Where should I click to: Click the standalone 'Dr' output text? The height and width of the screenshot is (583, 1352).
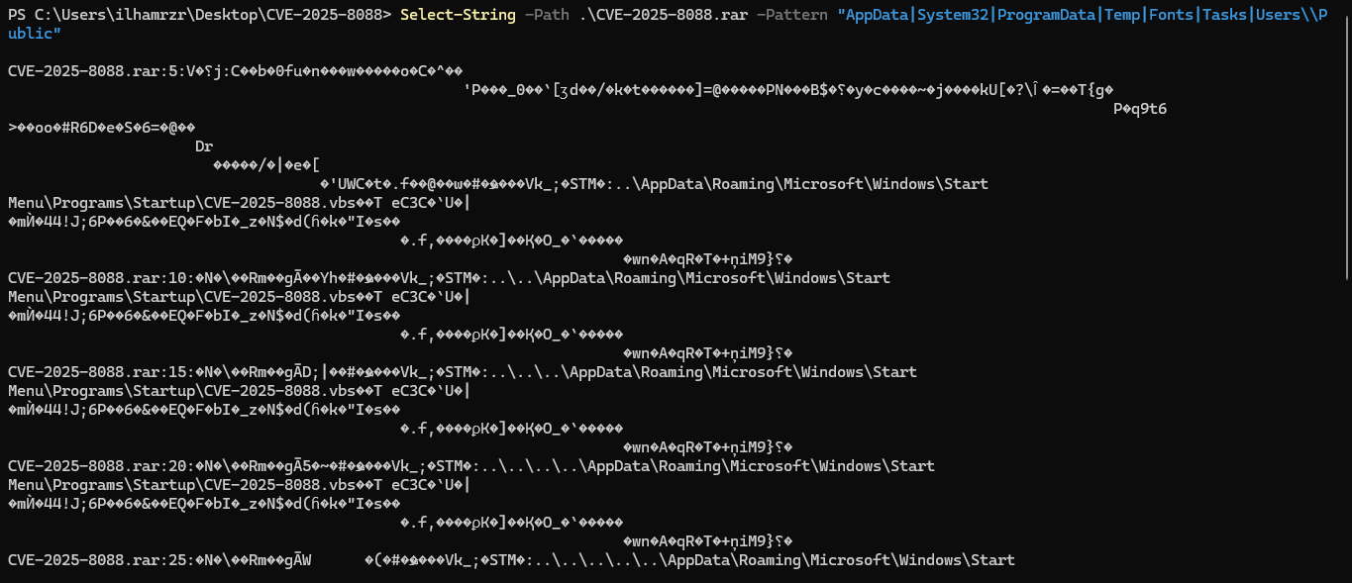tap(204, 146)
